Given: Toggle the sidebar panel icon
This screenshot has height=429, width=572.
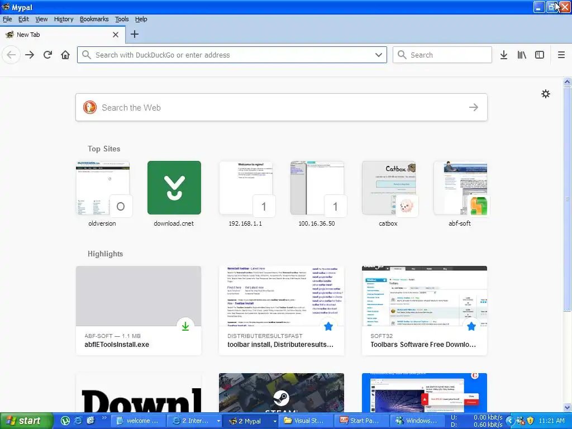Looking at the screenshot, I should coord(540,55).
